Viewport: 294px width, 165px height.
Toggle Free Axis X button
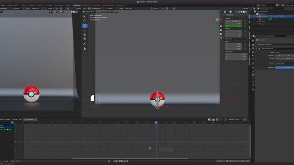(280, 55)
